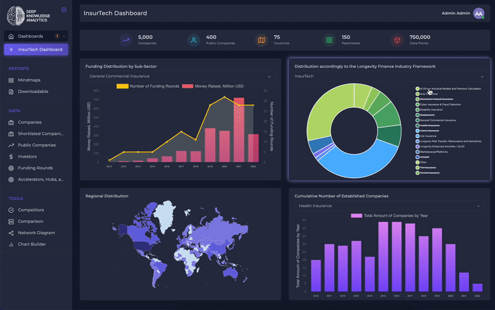495x310 pixels.
Task: Click the 2015 bar in cumulative companies chart
Action: 383,257
